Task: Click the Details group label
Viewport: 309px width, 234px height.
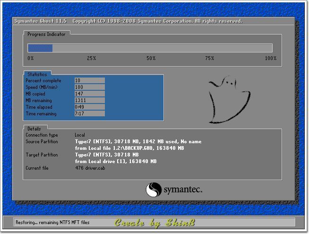Action: 34,129
